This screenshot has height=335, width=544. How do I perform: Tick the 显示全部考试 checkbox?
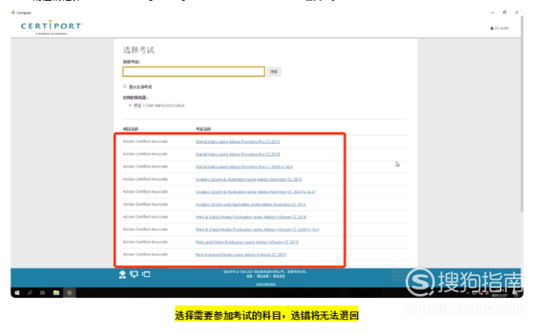pyautogui.click(x=124, y=87)
